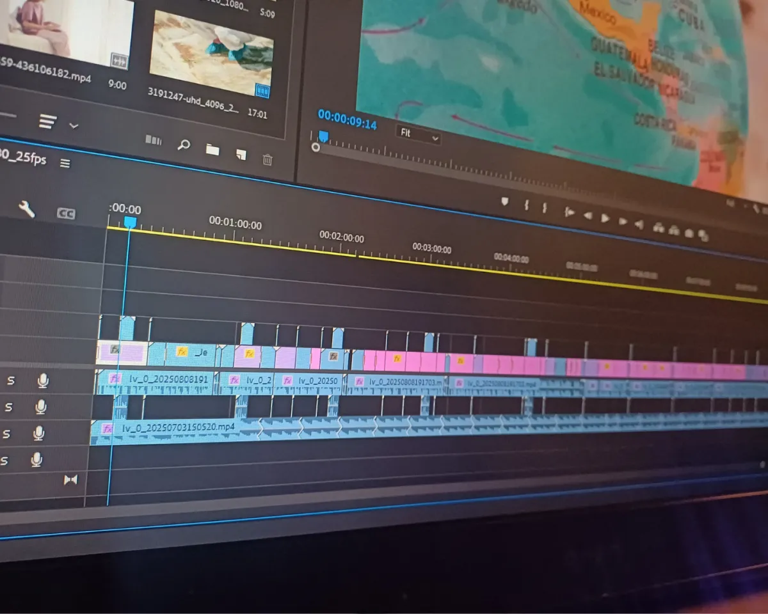Open the program monitor settings wrench at the right
768x614 pixels.
tap(757, 207)
